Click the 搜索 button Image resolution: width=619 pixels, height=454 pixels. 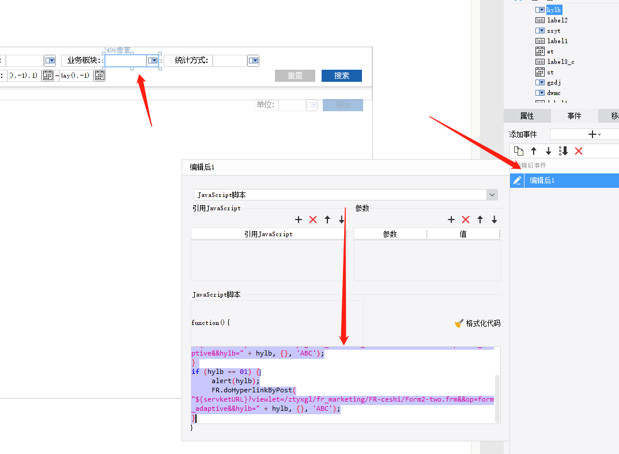pos(341,75)
